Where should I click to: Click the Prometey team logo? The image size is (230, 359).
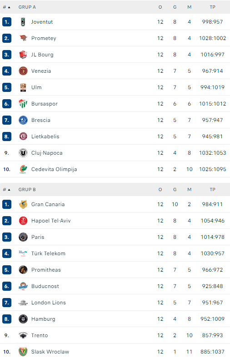coord(23,38)
